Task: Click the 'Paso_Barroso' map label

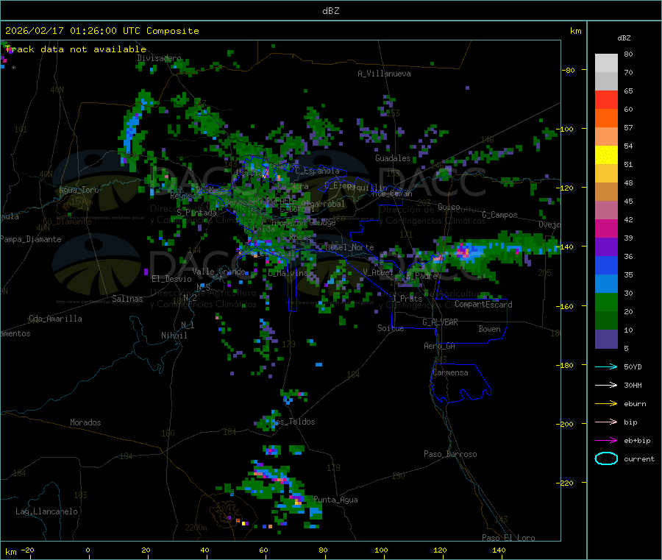Action: 450,454
